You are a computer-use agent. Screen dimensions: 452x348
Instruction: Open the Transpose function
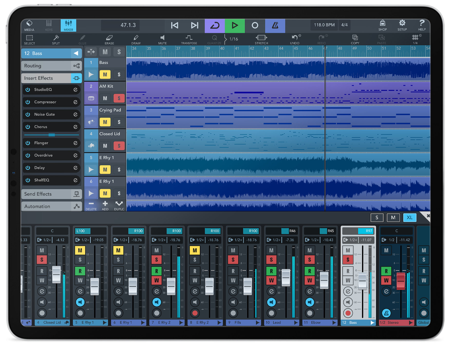[x=189, y=39]
